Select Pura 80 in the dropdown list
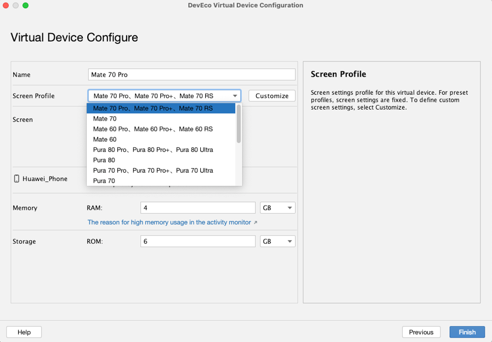 point(161,160)
